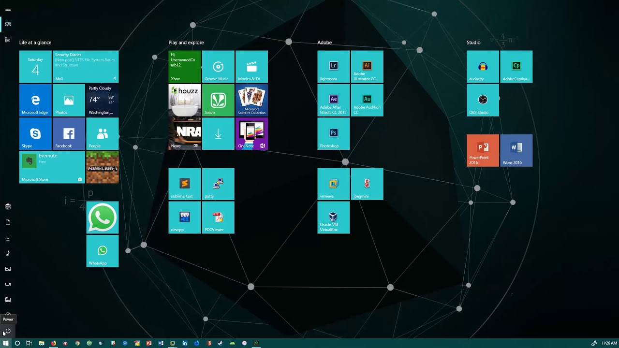
Task: Launch Audacity from Studio group
Action: [483, 67]
